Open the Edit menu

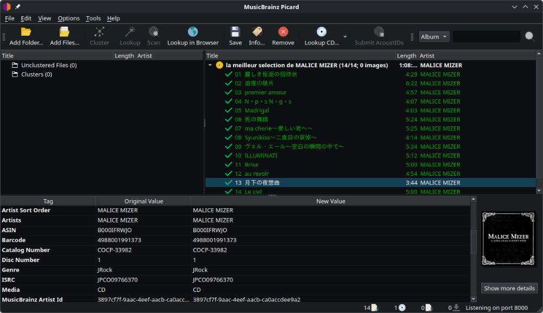coord(26,18)
